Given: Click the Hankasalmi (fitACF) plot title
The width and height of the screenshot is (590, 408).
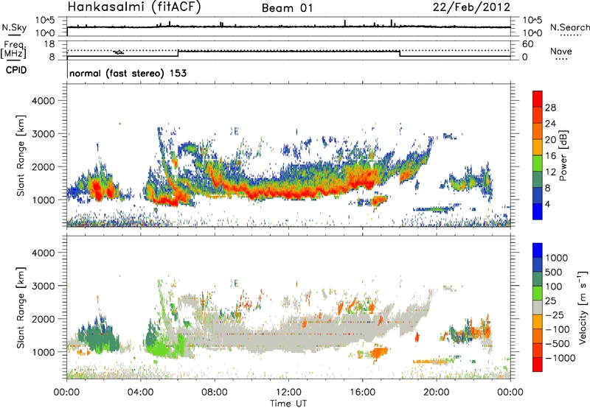Looking at the screenshot, I should pyautogui.click(x=134, y=7).
